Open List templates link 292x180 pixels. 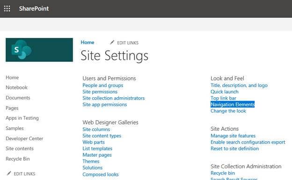[97, 149]
